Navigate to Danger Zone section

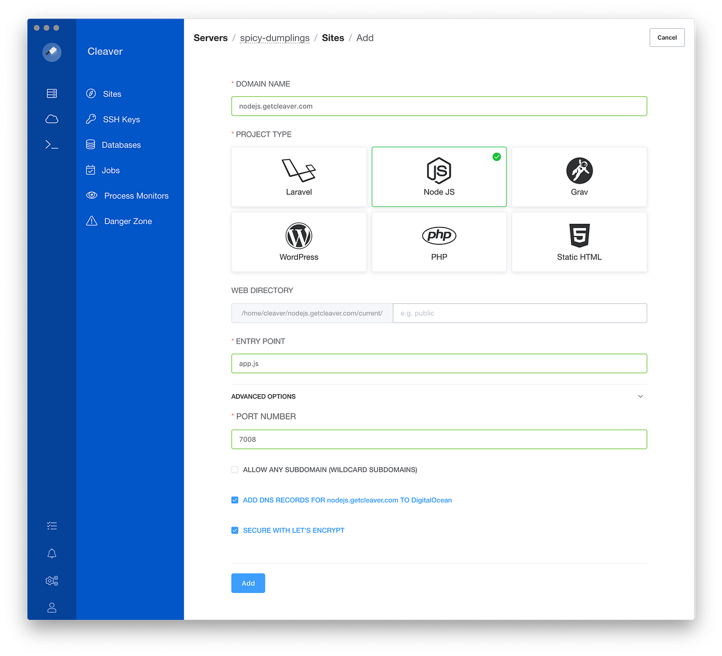tap(128, 221)
